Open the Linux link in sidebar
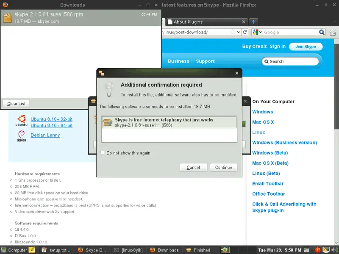 pyautogui.click(x=258, y=133)
